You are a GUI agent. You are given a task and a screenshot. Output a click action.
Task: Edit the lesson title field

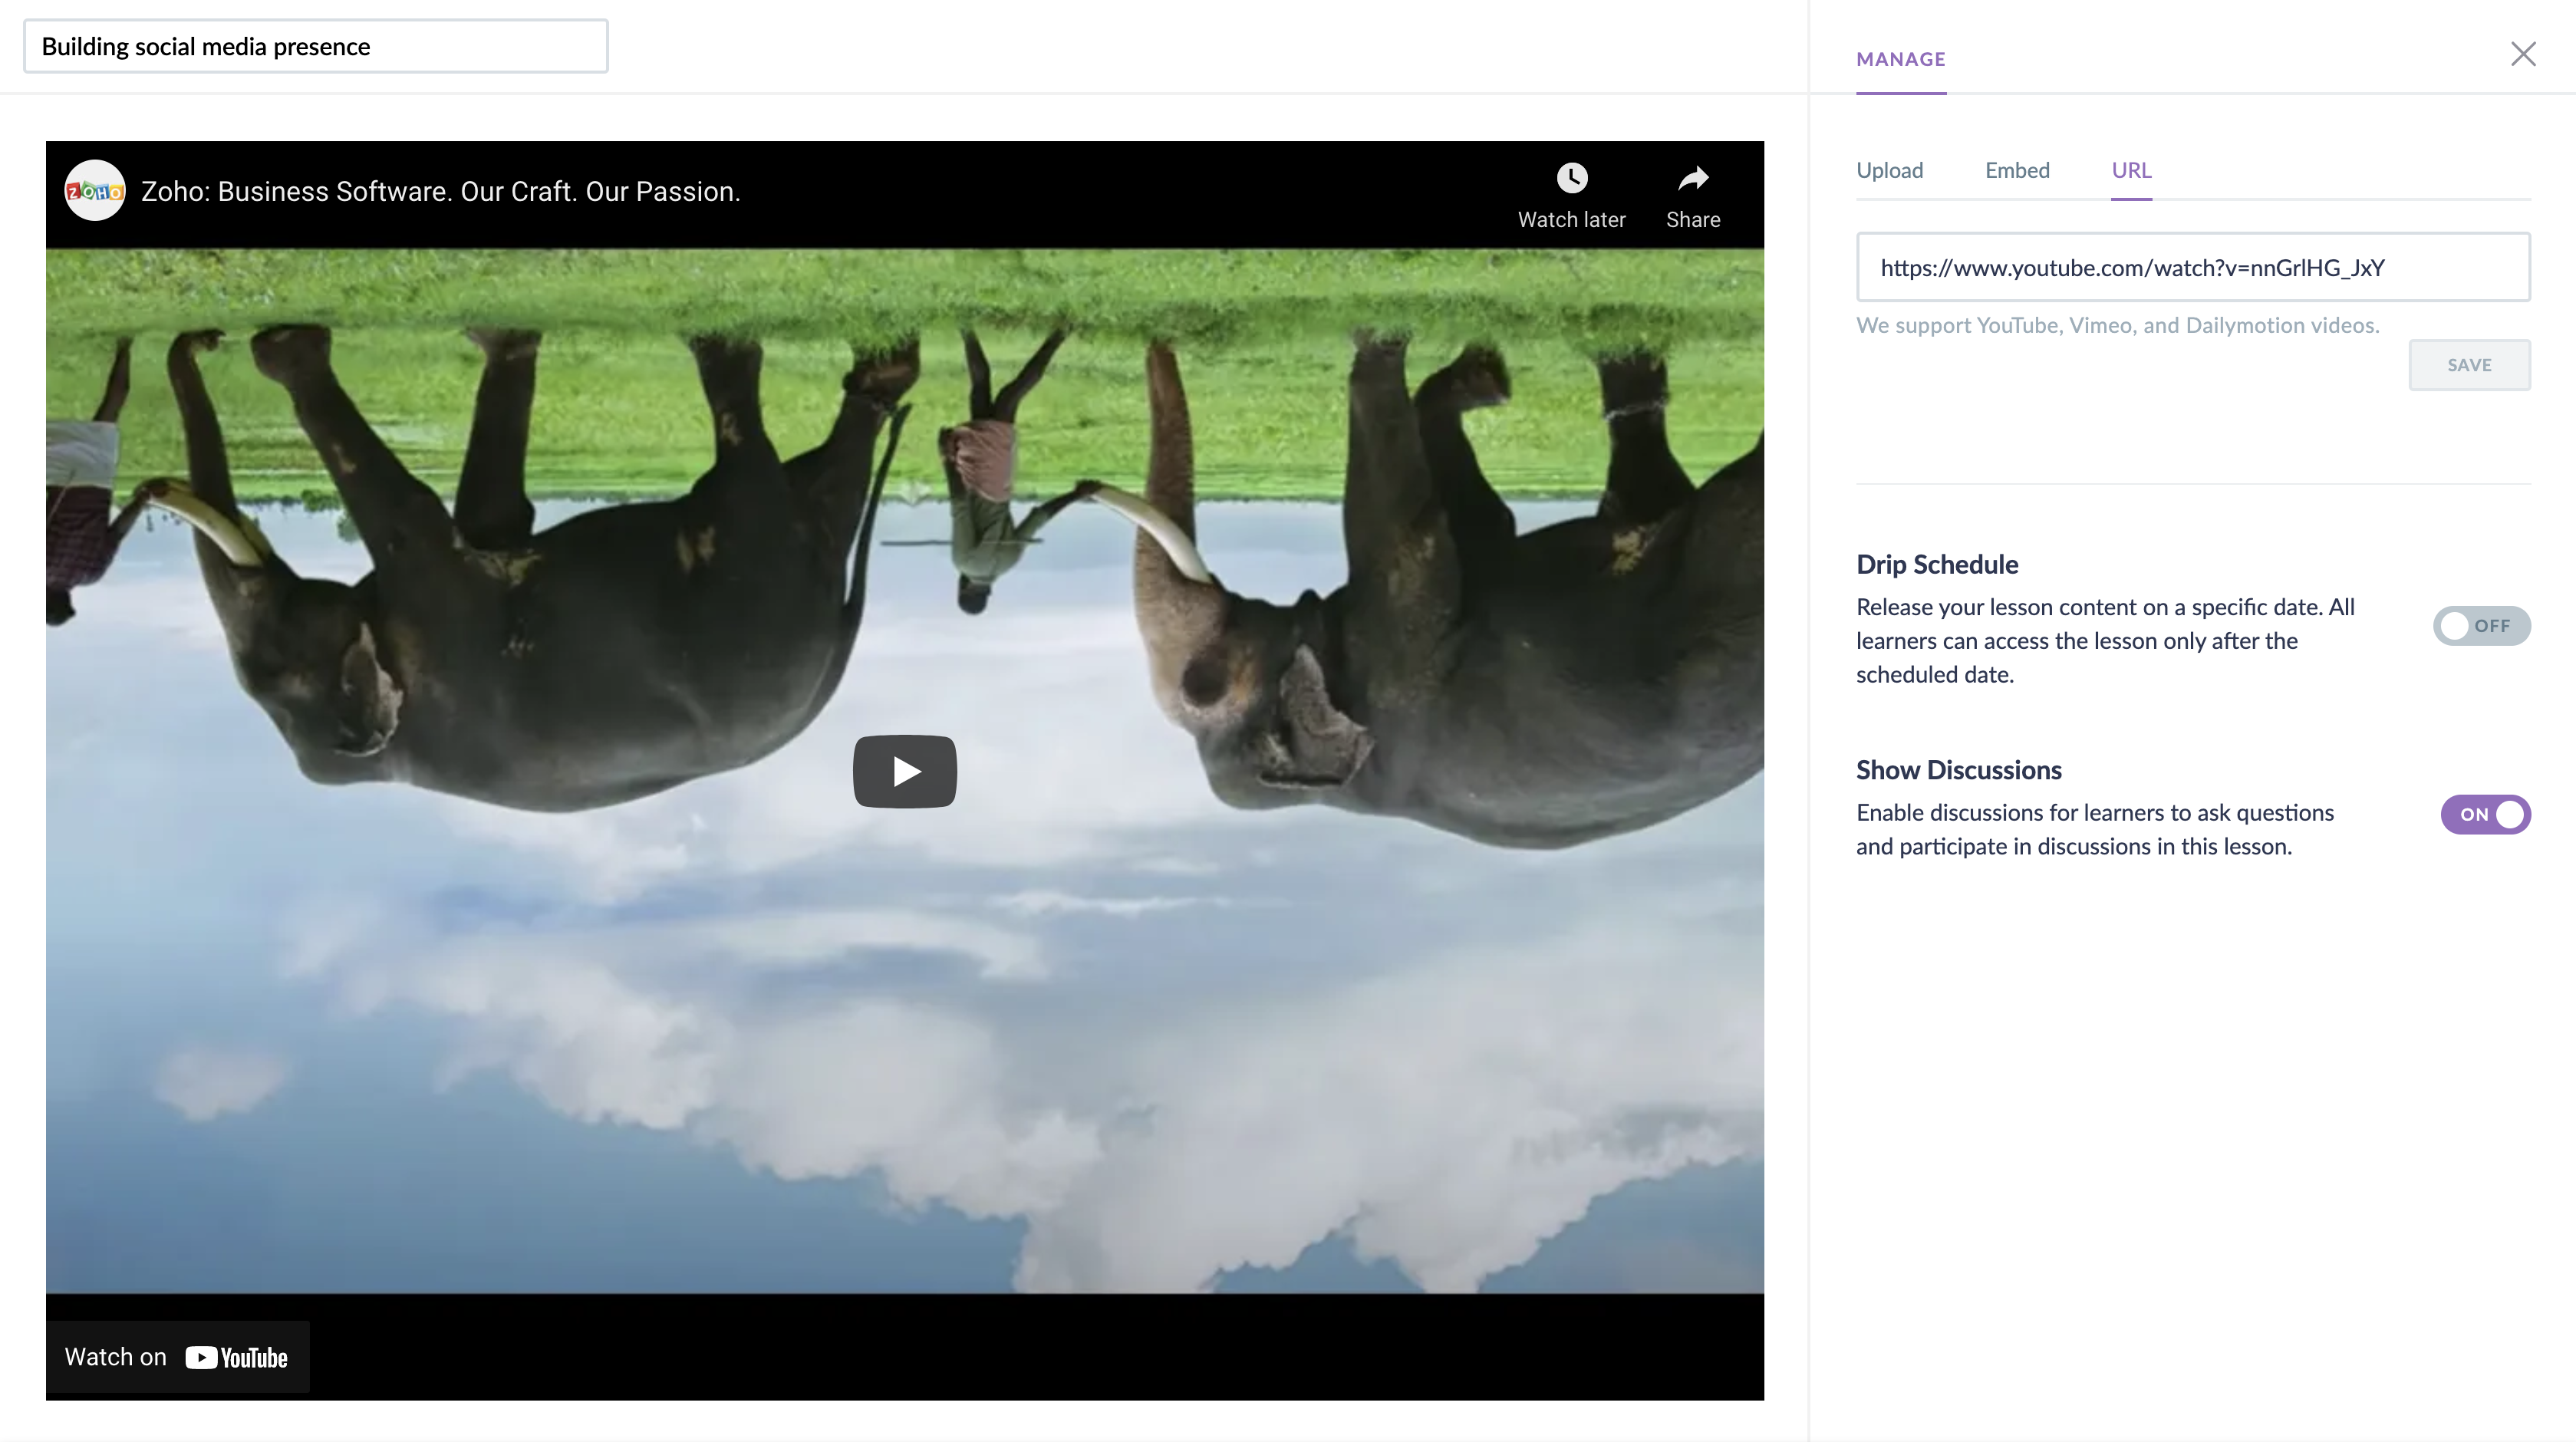[315, 47]
